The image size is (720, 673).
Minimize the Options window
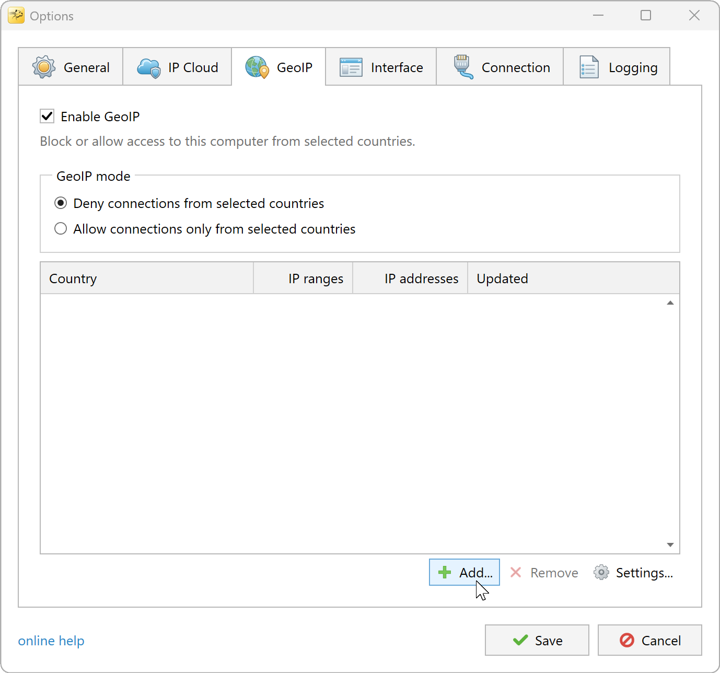tap(598, 15)
